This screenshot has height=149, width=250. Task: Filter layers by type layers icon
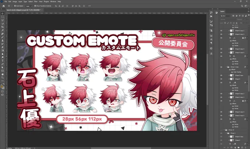click(239, 16)
